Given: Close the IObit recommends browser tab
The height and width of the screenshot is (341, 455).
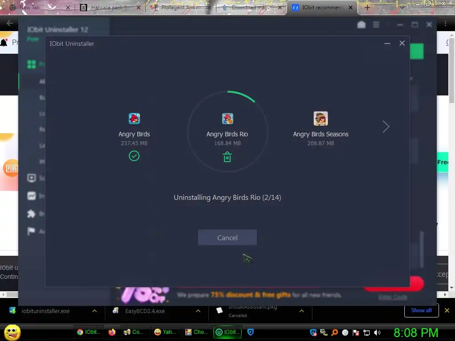Looking at the screenshot, I should [351, 8].
